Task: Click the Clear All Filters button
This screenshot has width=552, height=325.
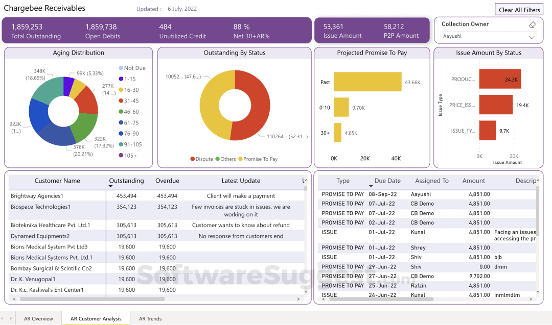Action: point(519,9)
